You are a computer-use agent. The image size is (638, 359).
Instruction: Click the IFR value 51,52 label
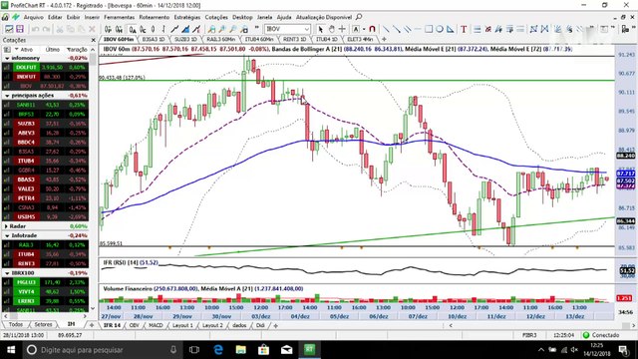[x=627, y=270]
